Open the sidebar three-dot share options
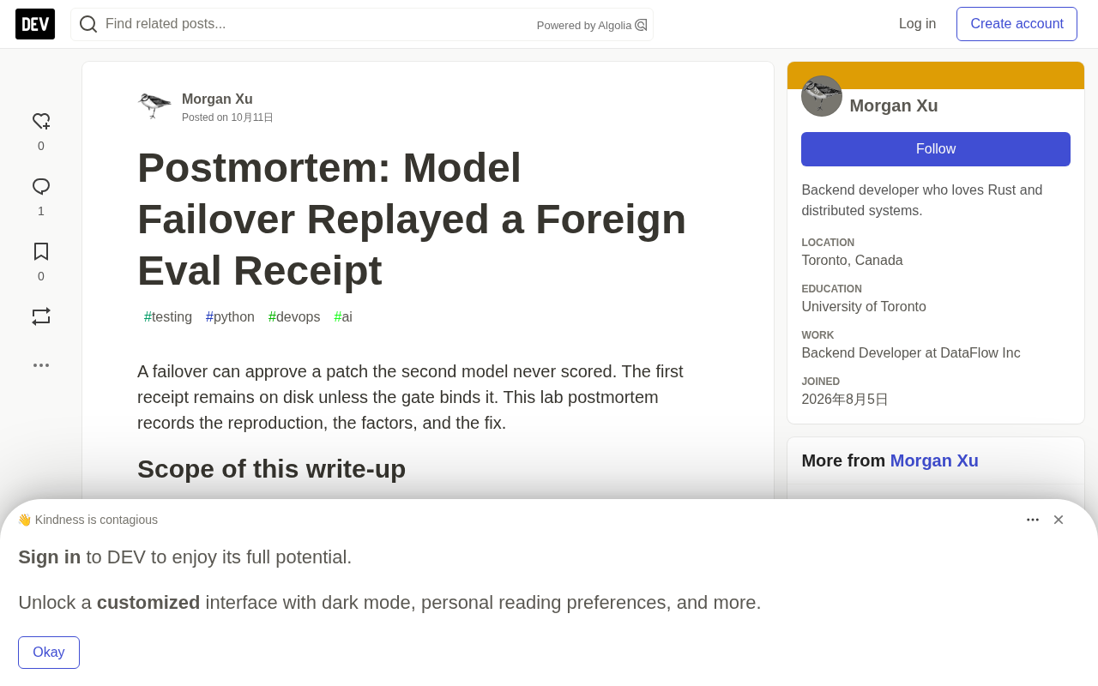 41,365
